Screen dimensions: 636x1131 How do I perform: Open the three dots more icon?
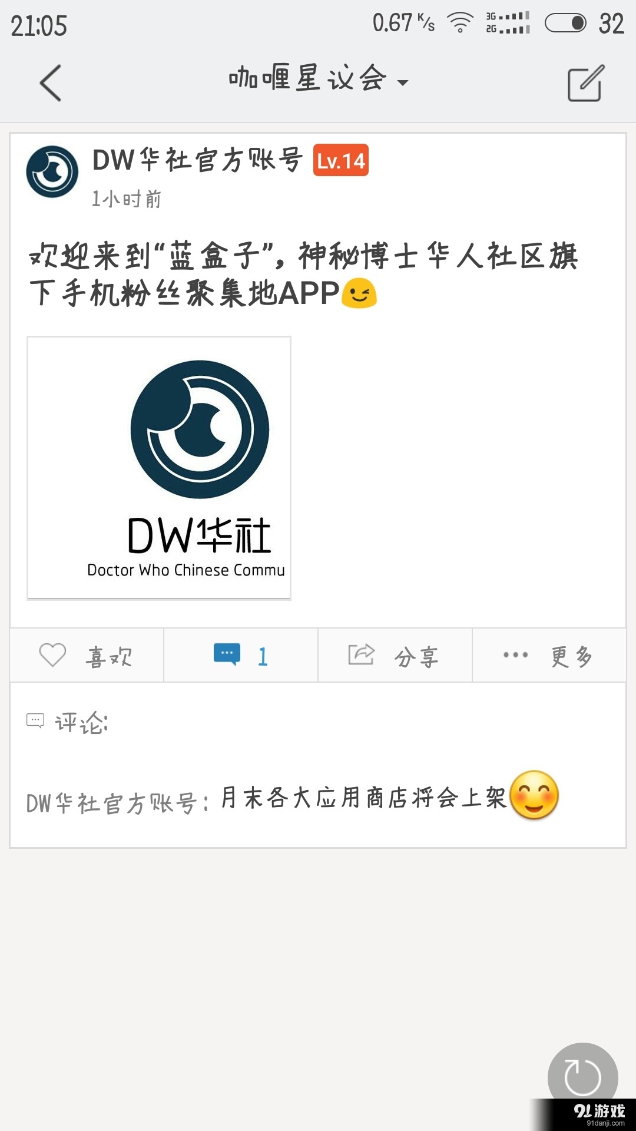515,655
